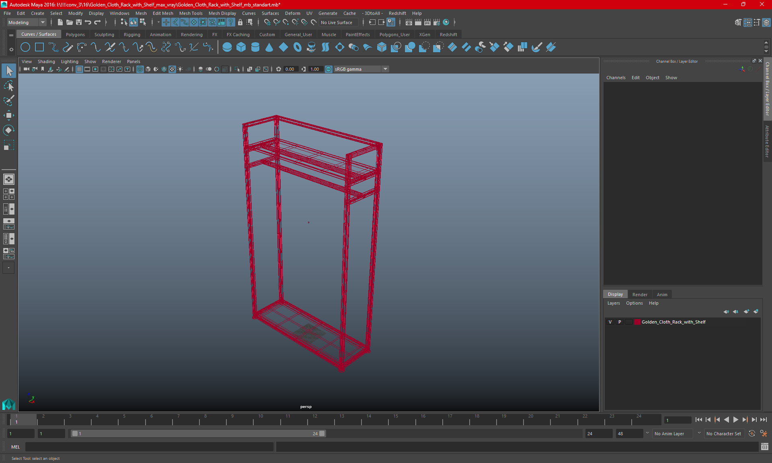Create a NURBS torus from shelf
The width and height of the screenshot is (772, 463).
(298, 47)
